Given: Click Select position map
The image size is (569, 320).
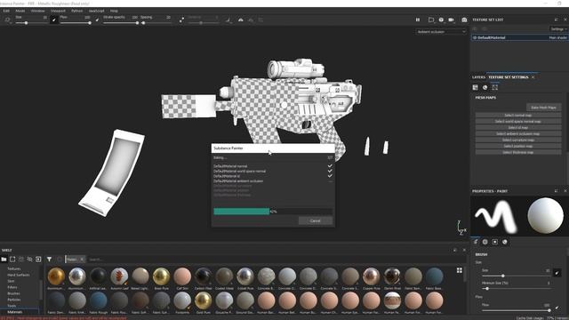Looking at the screenshot, I should coord(517,146).
